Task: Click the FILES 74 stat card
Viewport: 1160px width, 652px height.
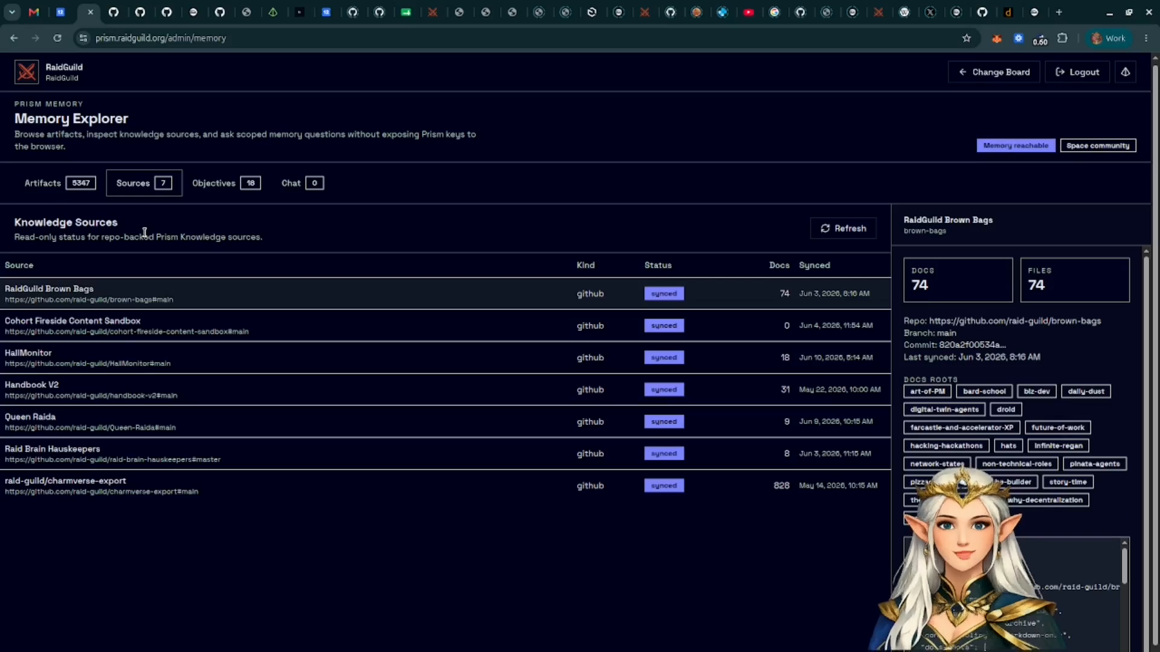Action: pos(1075,280)
